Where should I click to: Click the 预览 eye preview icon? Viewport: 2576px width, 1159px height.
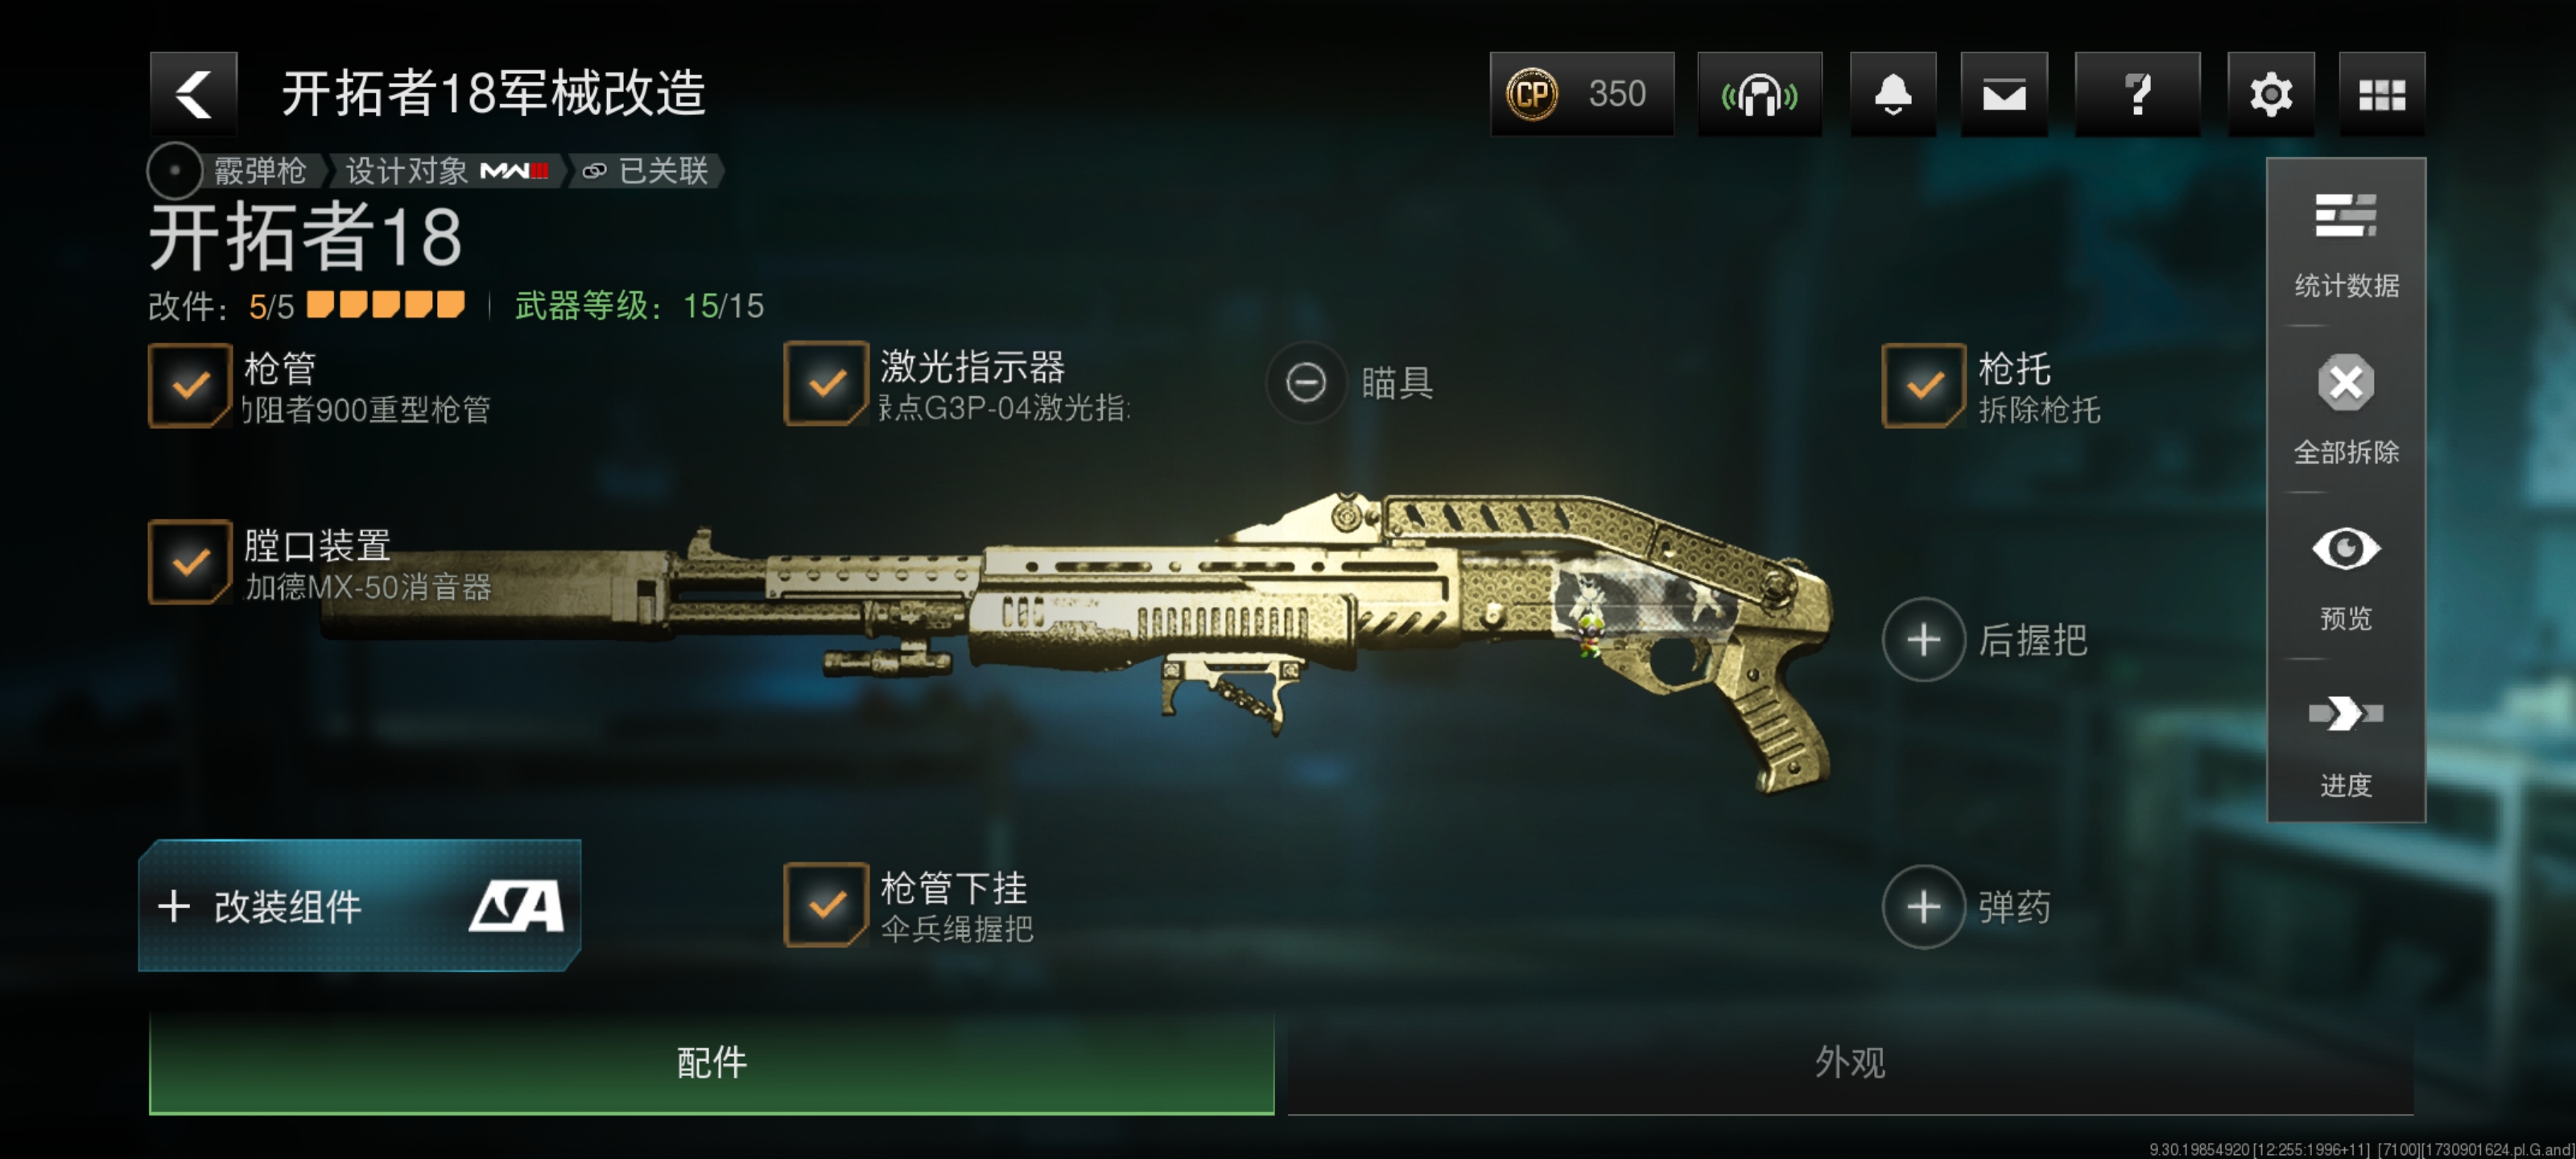(2346, 577)
